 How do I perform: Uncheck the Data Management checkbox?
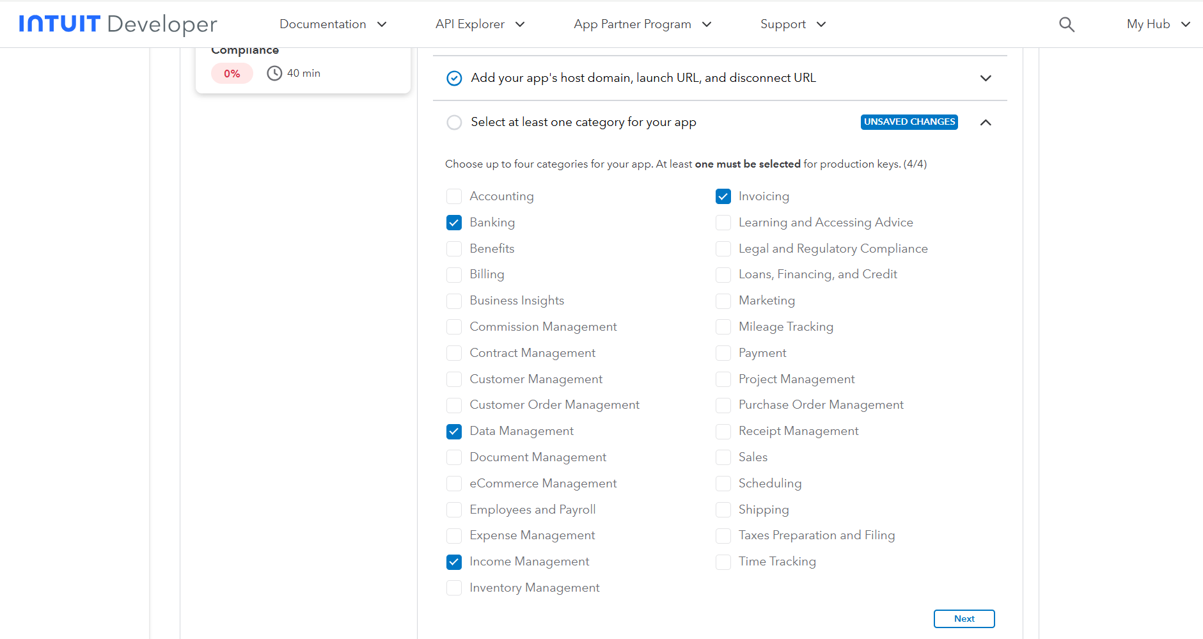tap(454, 432)
